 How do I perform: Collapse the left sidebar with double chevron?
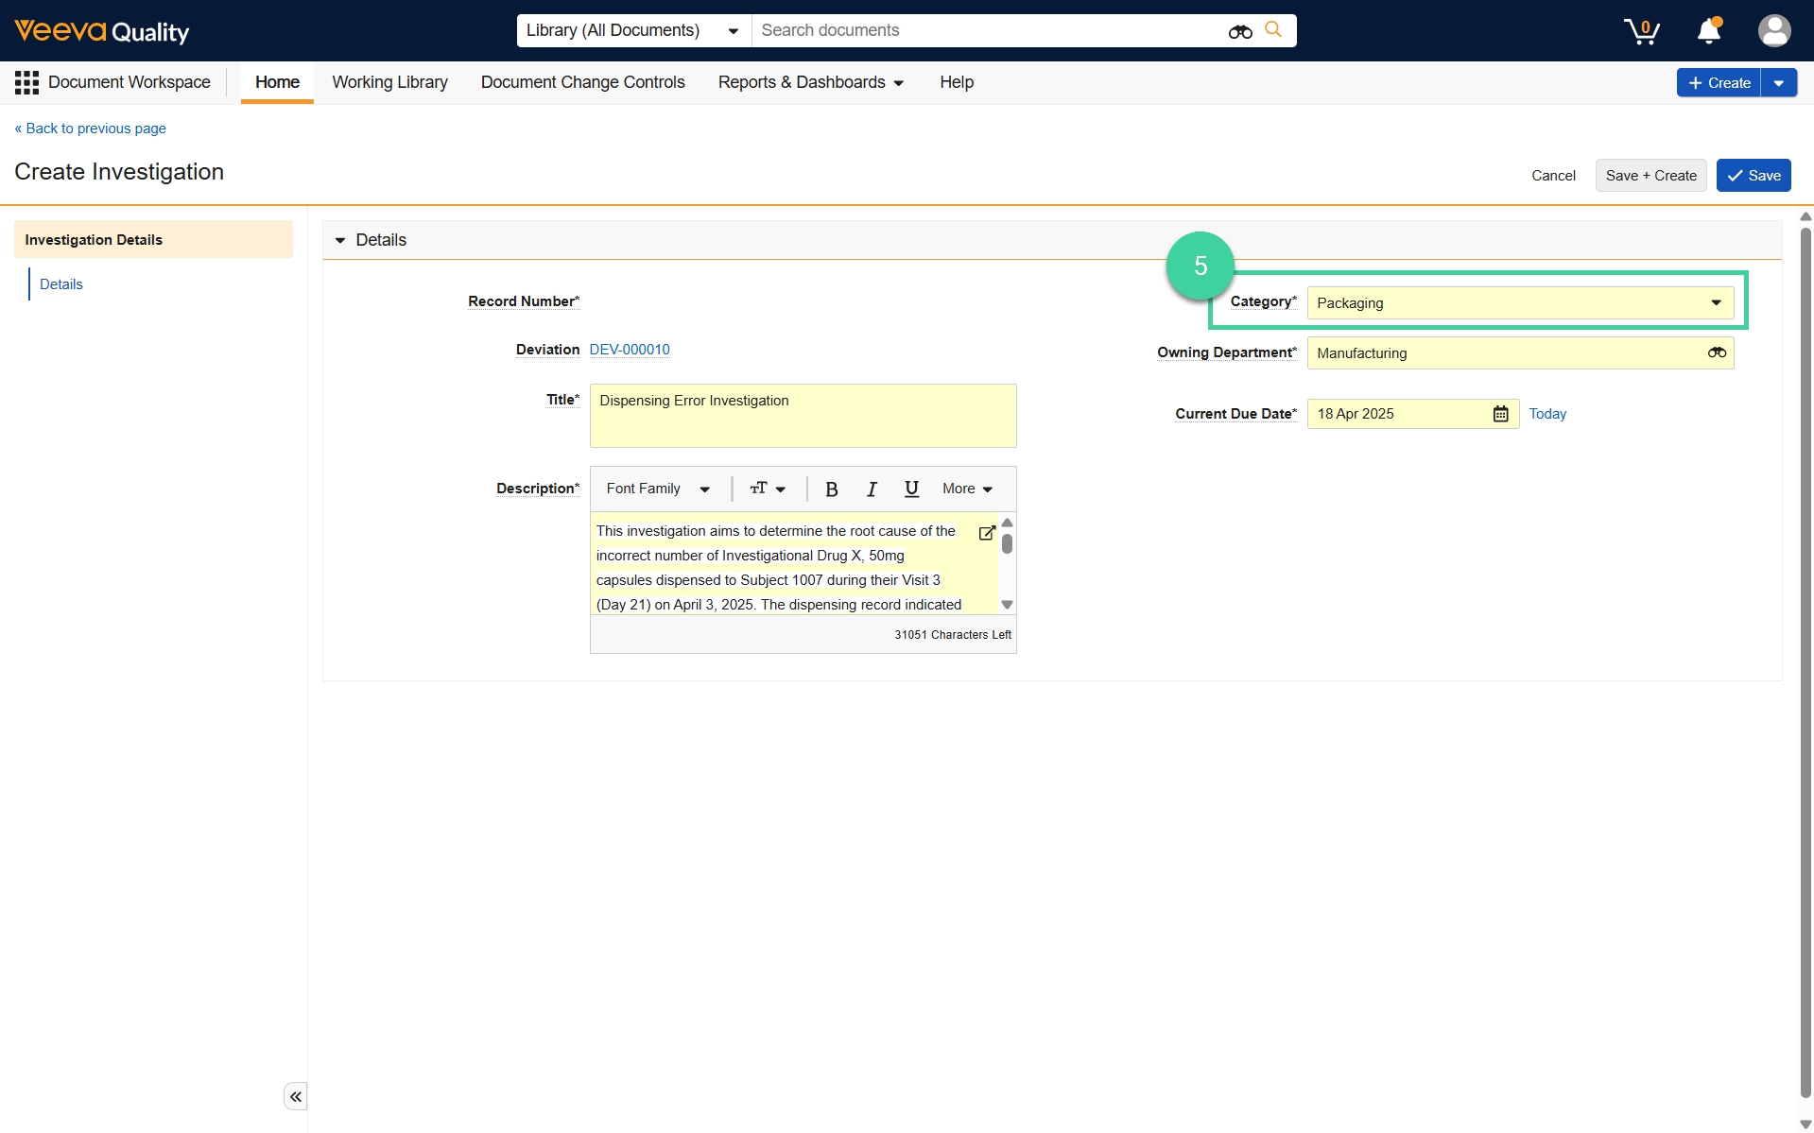click(296, 1096)
